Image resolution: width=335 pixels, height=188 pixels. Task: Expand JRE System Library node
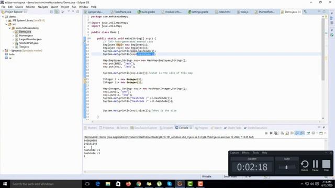(6, 20)
